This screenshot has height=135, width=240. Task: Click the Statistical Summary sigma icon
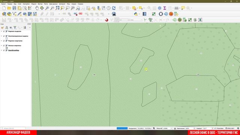click(x=165, y=8)
